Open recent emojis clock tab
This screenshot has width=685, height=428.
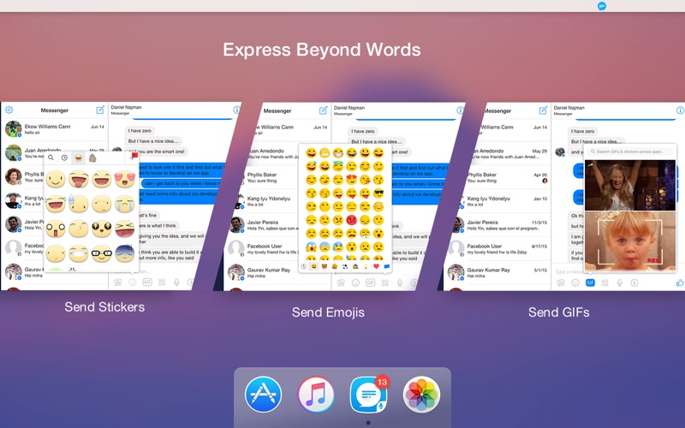pyautogui.click(x=304, y=266)
